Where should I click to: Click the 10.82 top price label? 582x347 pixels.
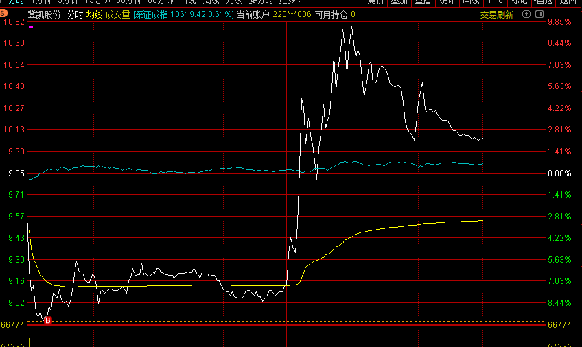[x=14, y=22]
